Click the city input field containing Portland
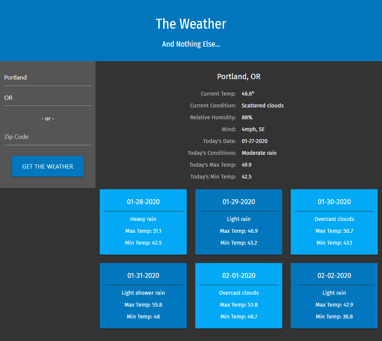 coord(47,78)
